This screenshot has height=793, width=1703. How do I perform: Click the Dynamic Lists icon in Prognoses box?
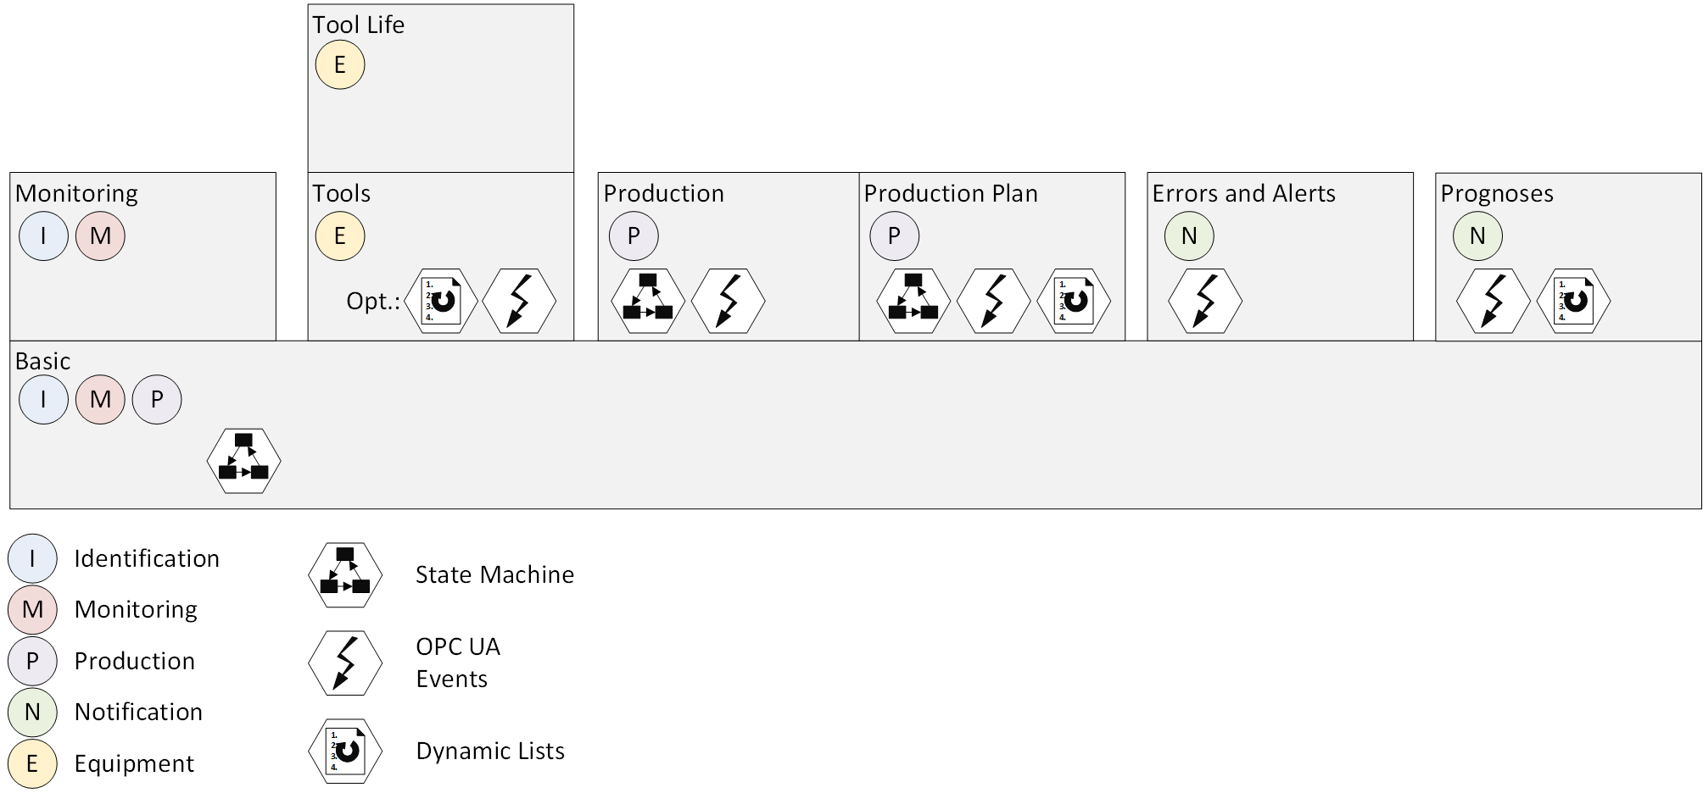coord(1573,301)
